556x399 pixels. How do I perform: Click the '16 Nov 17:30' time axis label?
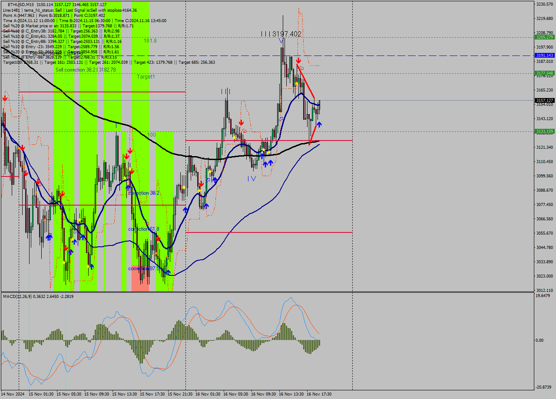(x=319, y=394)
